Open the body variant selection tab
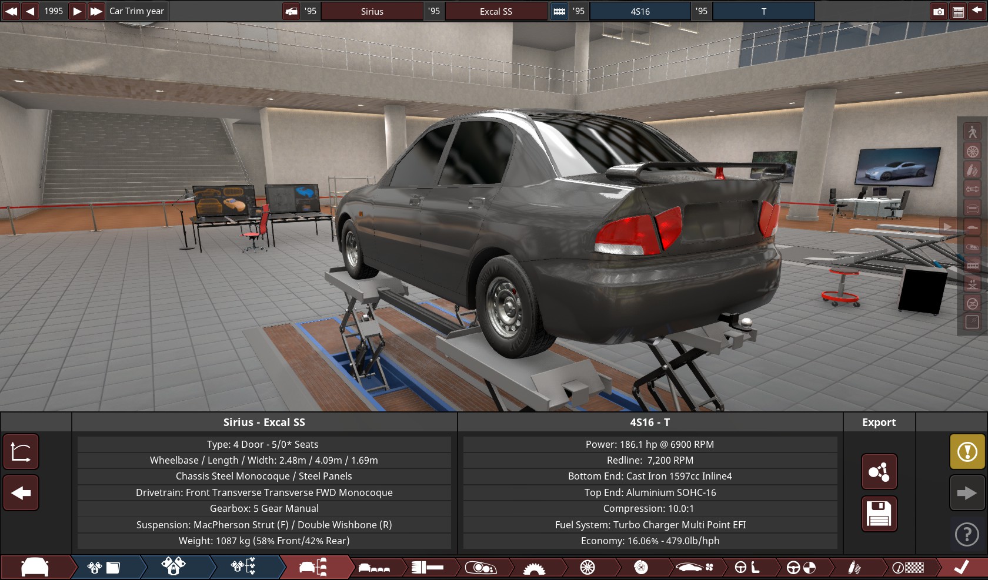Image resolution: width=988 pixels, height=580 pixels. coord(374,568)
